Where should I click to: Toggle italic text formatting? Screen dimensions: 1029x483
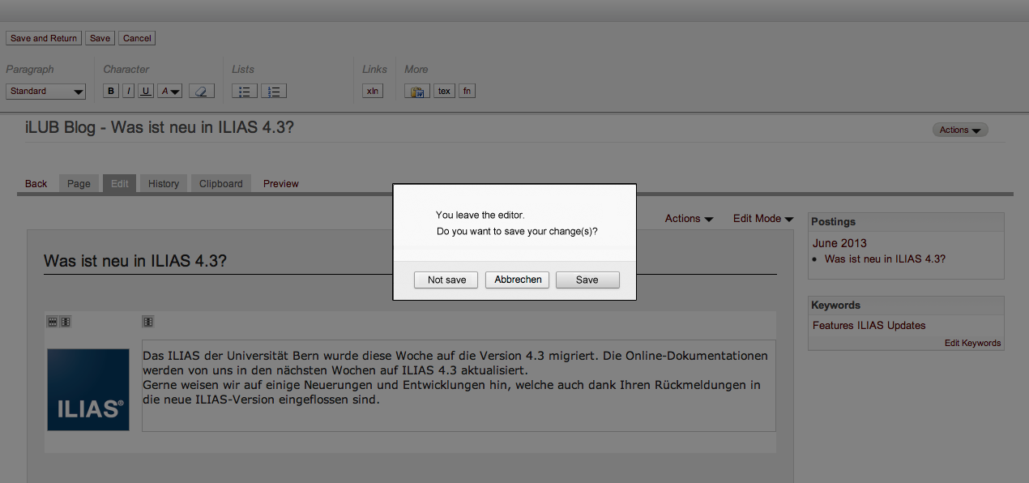tap(129, 92)
